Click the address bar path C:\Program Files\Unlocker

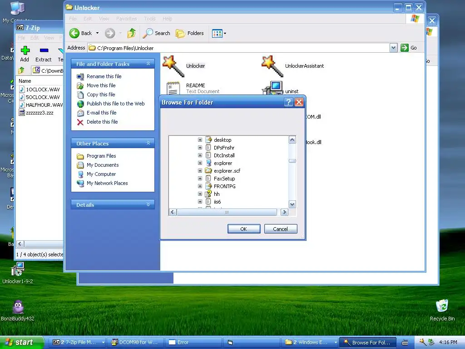tap(125, 48)
